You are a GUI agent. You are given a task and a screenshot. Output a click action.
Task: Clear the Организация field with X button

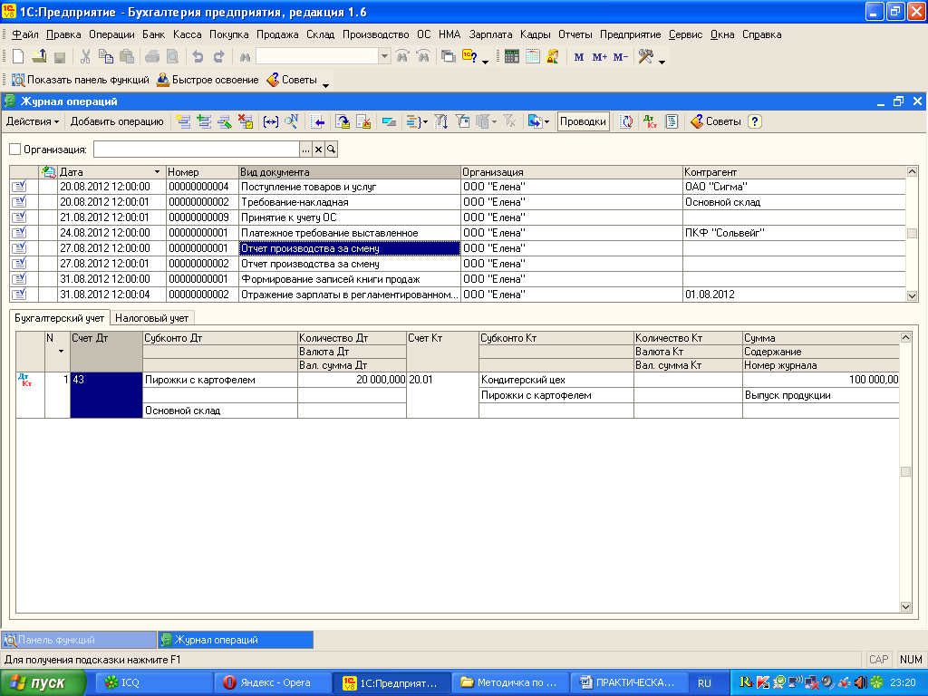click(318, 150)
